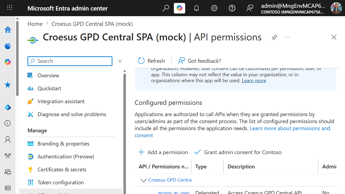Open Favorites star in left rail
This screenshot has width=345, height=194.
coord(8,85)
